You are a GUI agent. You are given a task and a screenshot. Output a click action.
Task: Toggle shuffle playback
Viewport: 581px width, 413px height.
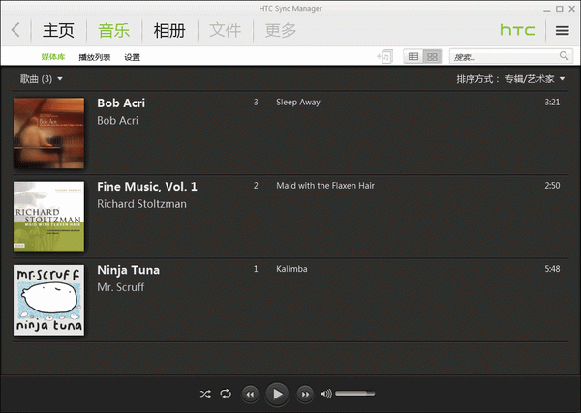click(205, 394)
